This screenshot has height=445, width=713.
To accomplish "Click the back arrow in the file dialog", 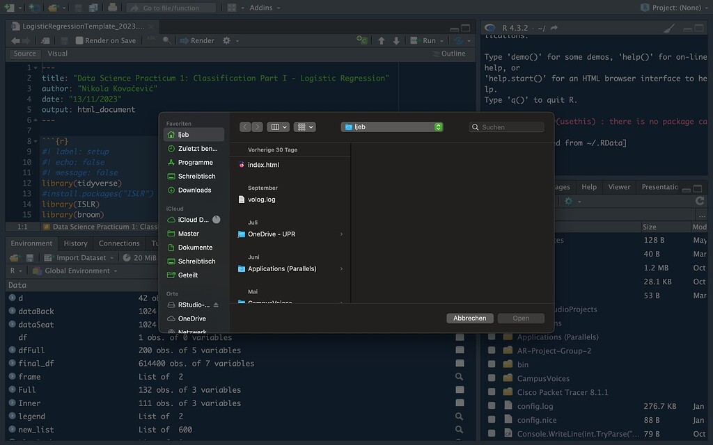I will pos(245,127).
